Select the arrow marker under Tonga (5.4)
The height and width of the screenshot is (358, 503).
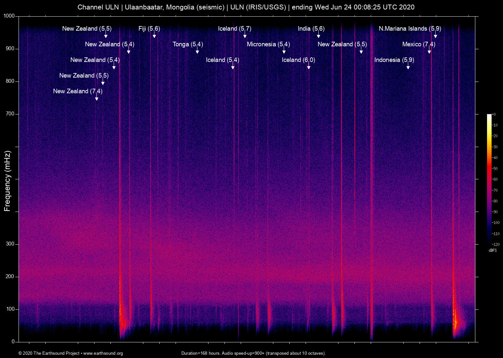click(197, 51)
